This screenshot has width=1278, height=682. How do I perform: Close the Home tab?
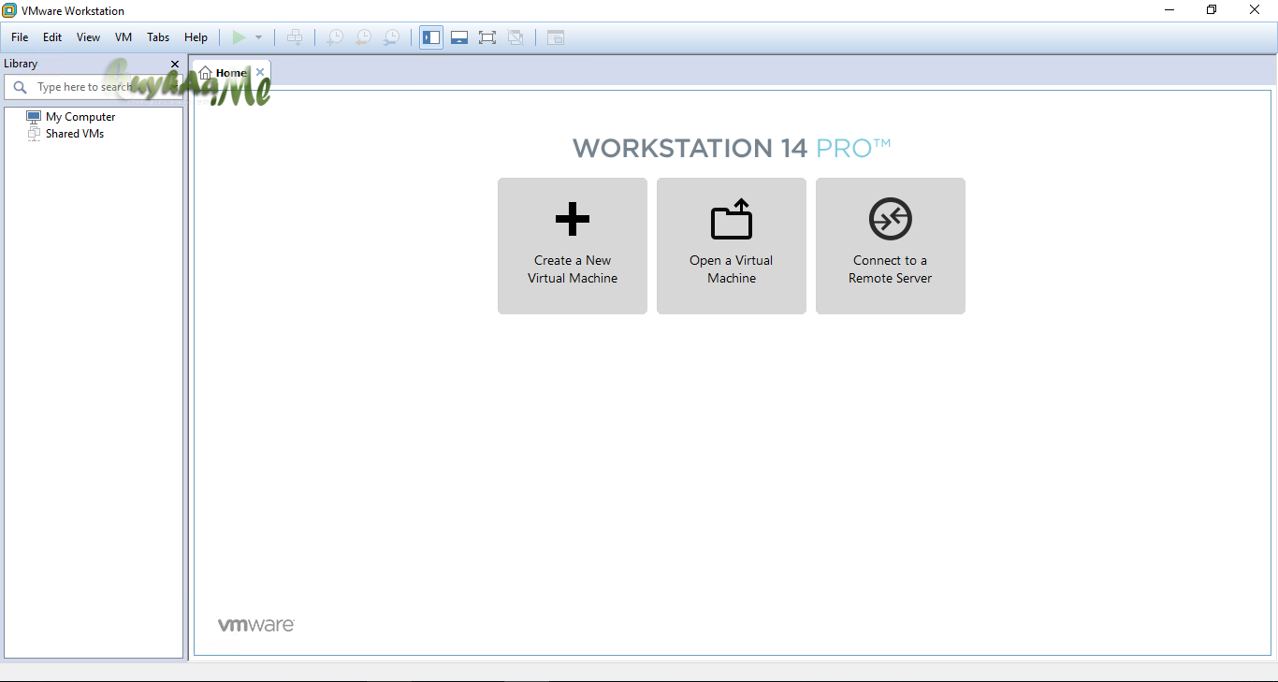click(260, 72)
